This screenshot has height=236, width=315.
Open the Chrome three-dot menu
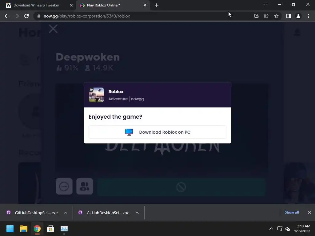point(308,16)
